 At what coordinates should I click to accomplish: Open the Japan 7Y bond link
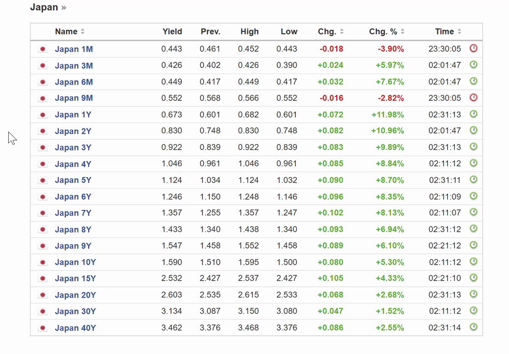(x=73, y=213)
